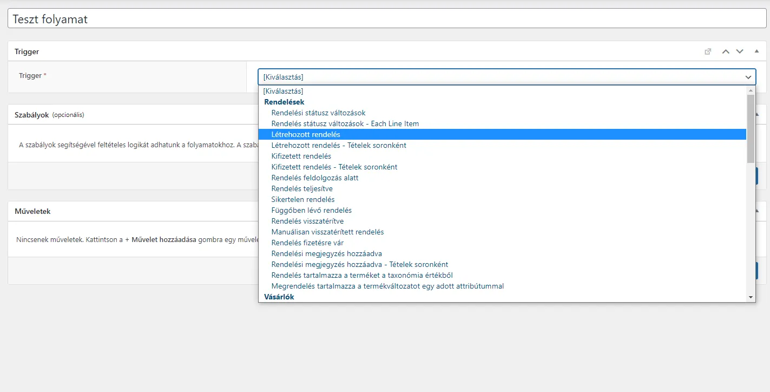Screen dimensions: 770x392
Task: Click the trigger list's scrollbar thumb
Action: coord(751,129)
